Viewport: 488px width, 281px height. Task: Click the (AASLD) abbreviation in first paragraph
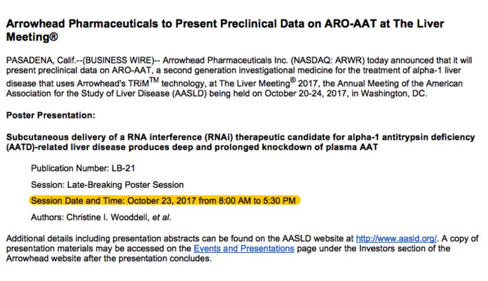click(x=189, y=94)
